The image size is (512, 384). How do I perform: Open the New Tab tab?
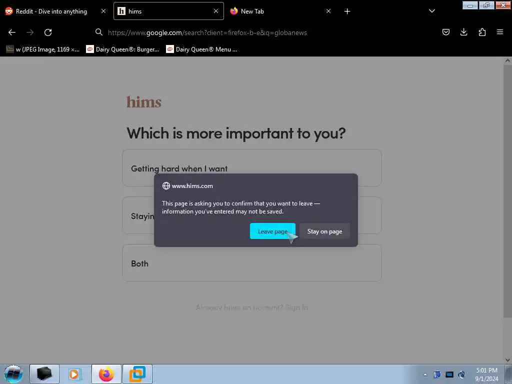280,11
